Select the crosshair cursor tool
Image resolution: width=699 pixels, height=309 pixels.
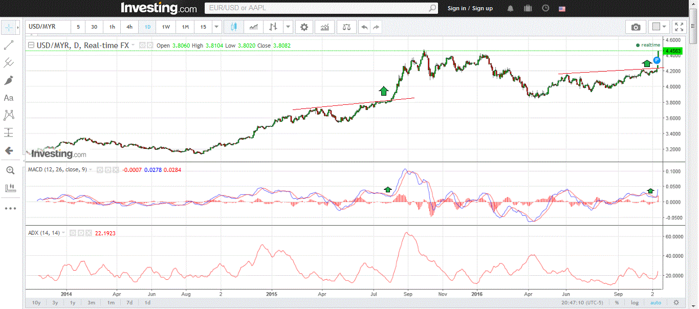pyautogui.click(x=9, y=27)
